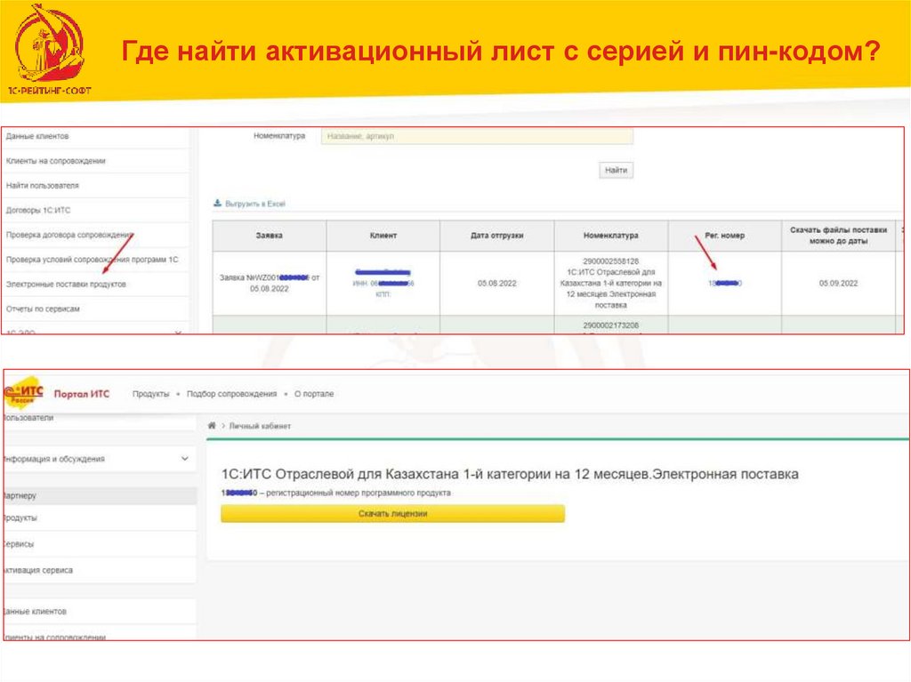Open Данные клиентов in lower sidebar
Viewport: 911px width, 682px height.
[x=100, y=611]
